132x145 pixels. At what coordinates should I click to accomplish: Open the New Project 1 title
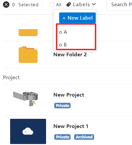click(x=71, y=126)
